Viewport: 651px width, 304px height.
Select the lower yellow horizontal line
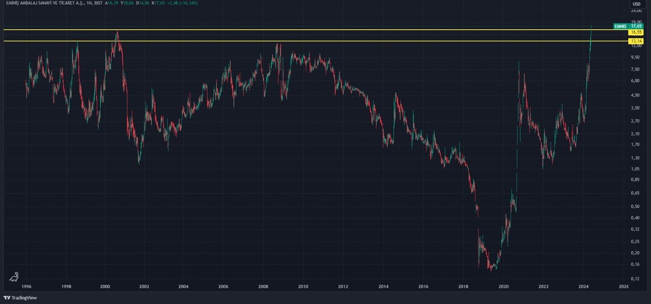(x=315, y=41)
